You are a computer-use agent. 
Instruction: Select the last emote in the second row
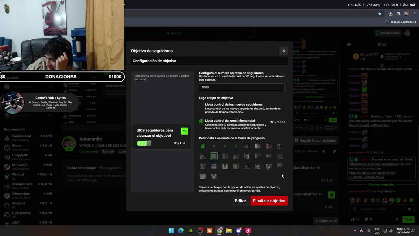click(x=280, y=156)
